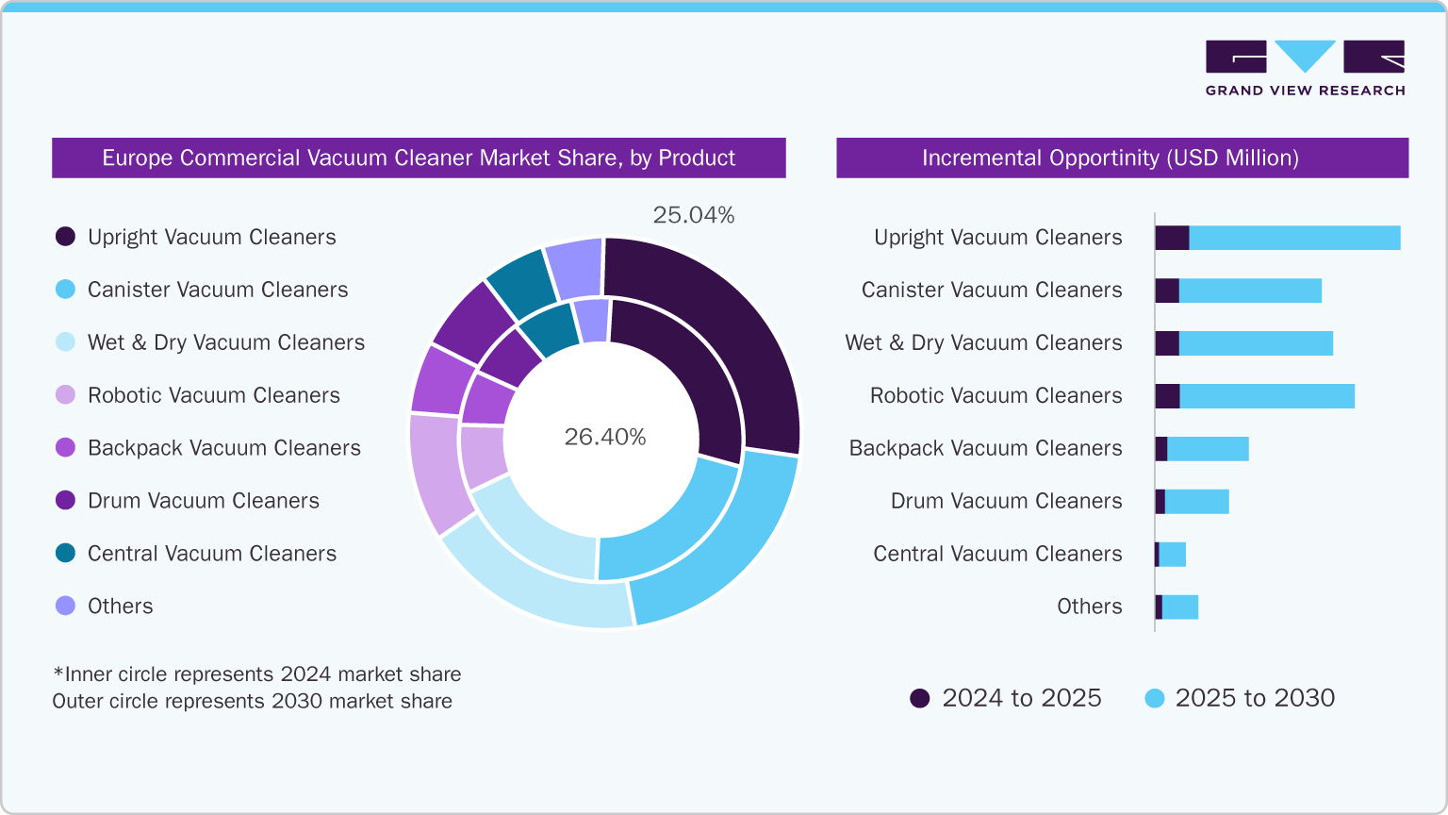Select the Backpack Vacuum Cleaners legend dot

pos(65,448)
